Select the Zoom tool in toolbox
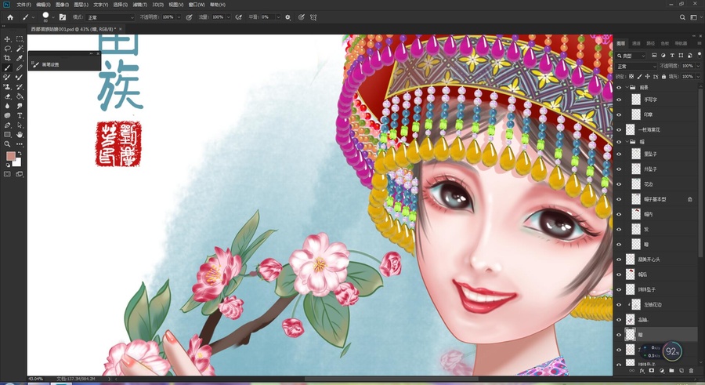The image size is (705, 385). [7, 144]
